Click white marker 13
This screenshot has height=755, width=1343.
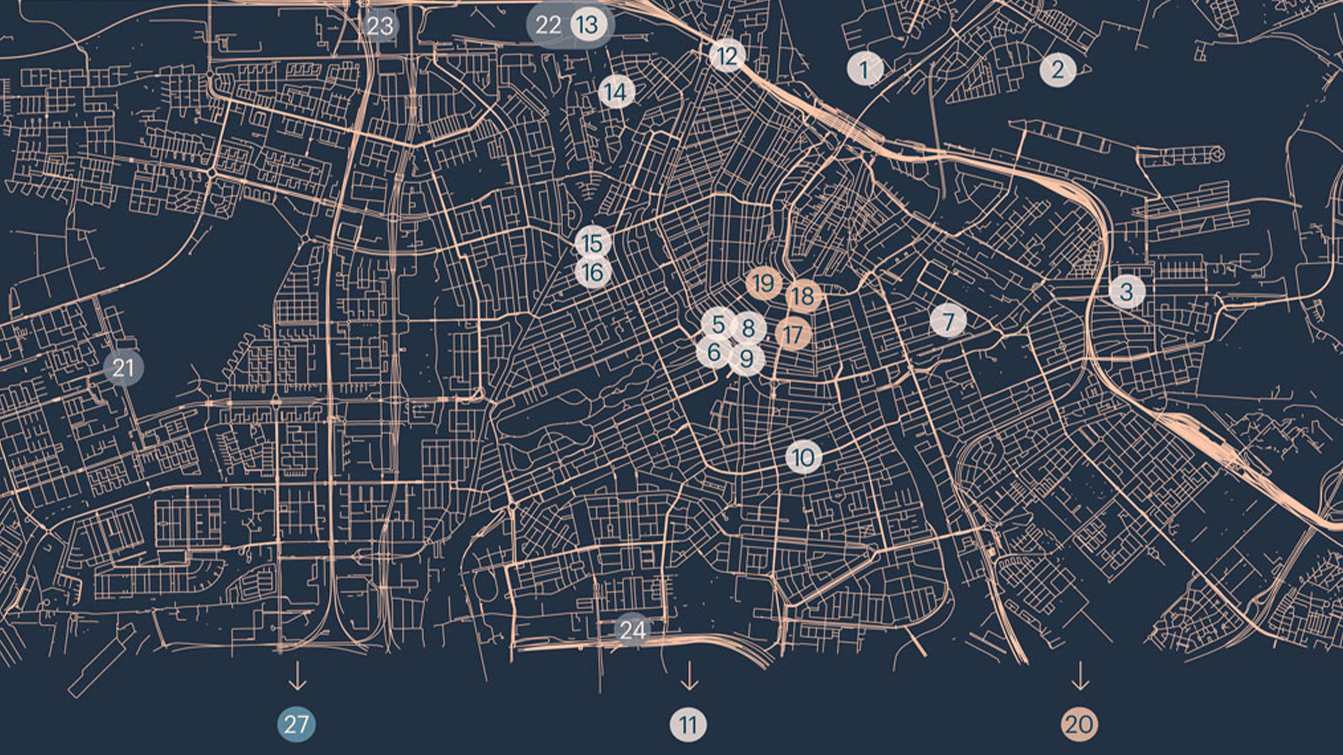tap(589, 25)
